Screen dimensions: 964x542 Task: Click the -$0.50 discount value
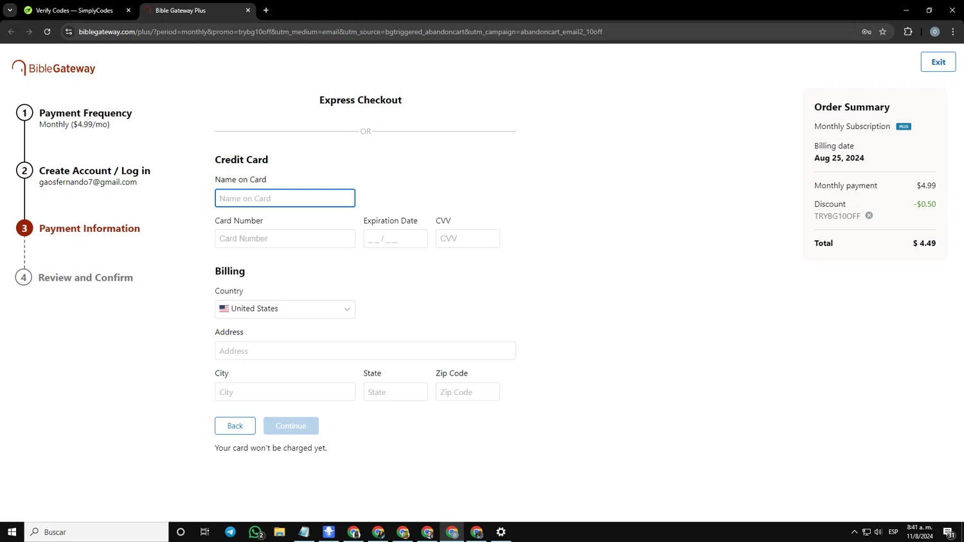coord(925,204)
